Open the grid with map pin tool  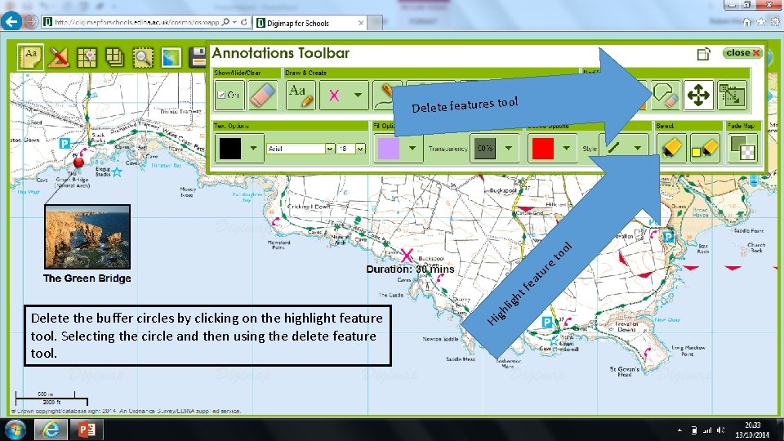87,57
